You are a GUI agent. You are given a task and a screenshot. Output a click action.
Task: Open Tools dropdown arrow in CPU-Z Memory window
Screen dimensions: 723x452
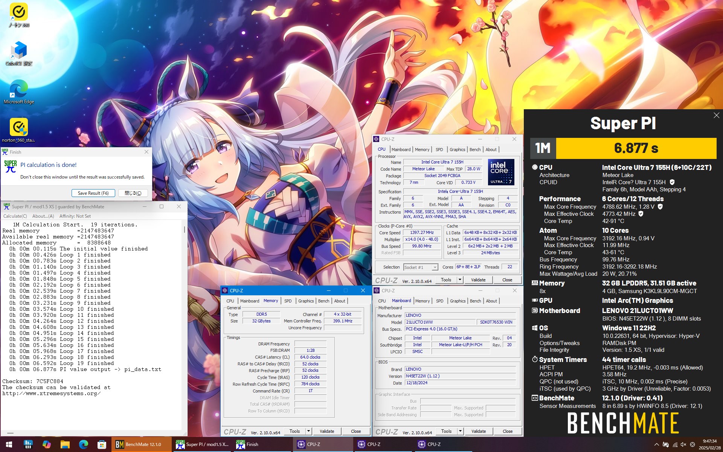pyautogui.click(x=308, y=431)
